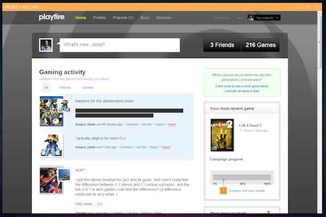Open the Discuss section
This screenshot has height=217, width=326.
164,18
